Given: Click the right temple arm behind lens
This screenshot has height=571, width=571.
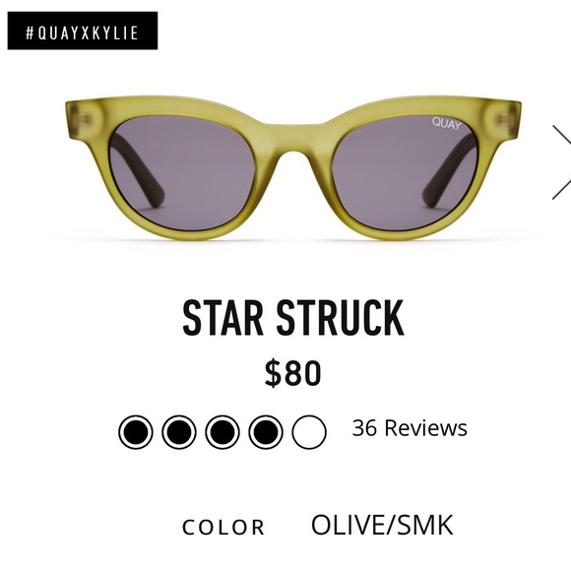Looking at the screenshot, I should [x=449, y=171].
